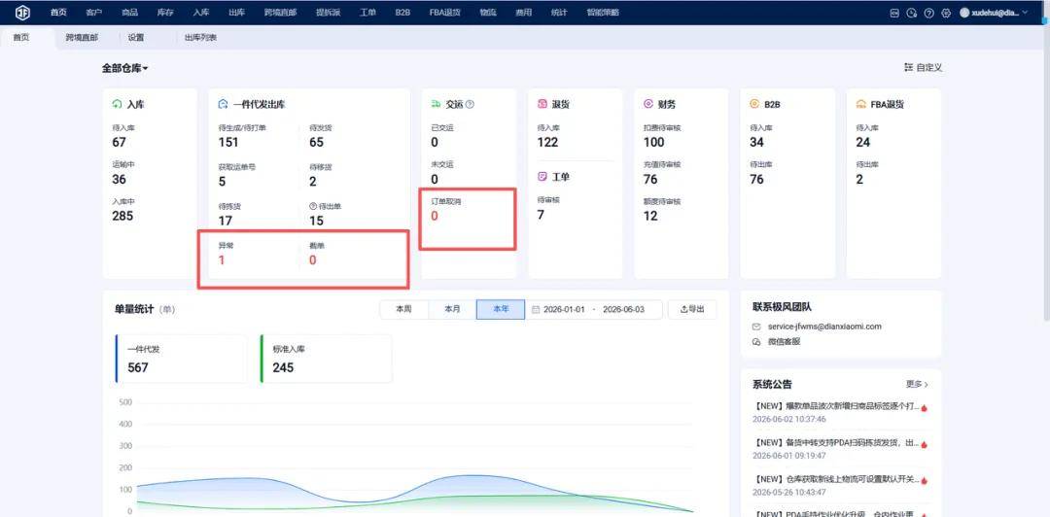Screen dimensions: 1050x517
Task: Click the 退货 待入库 count 122
Action: point(547,142)
